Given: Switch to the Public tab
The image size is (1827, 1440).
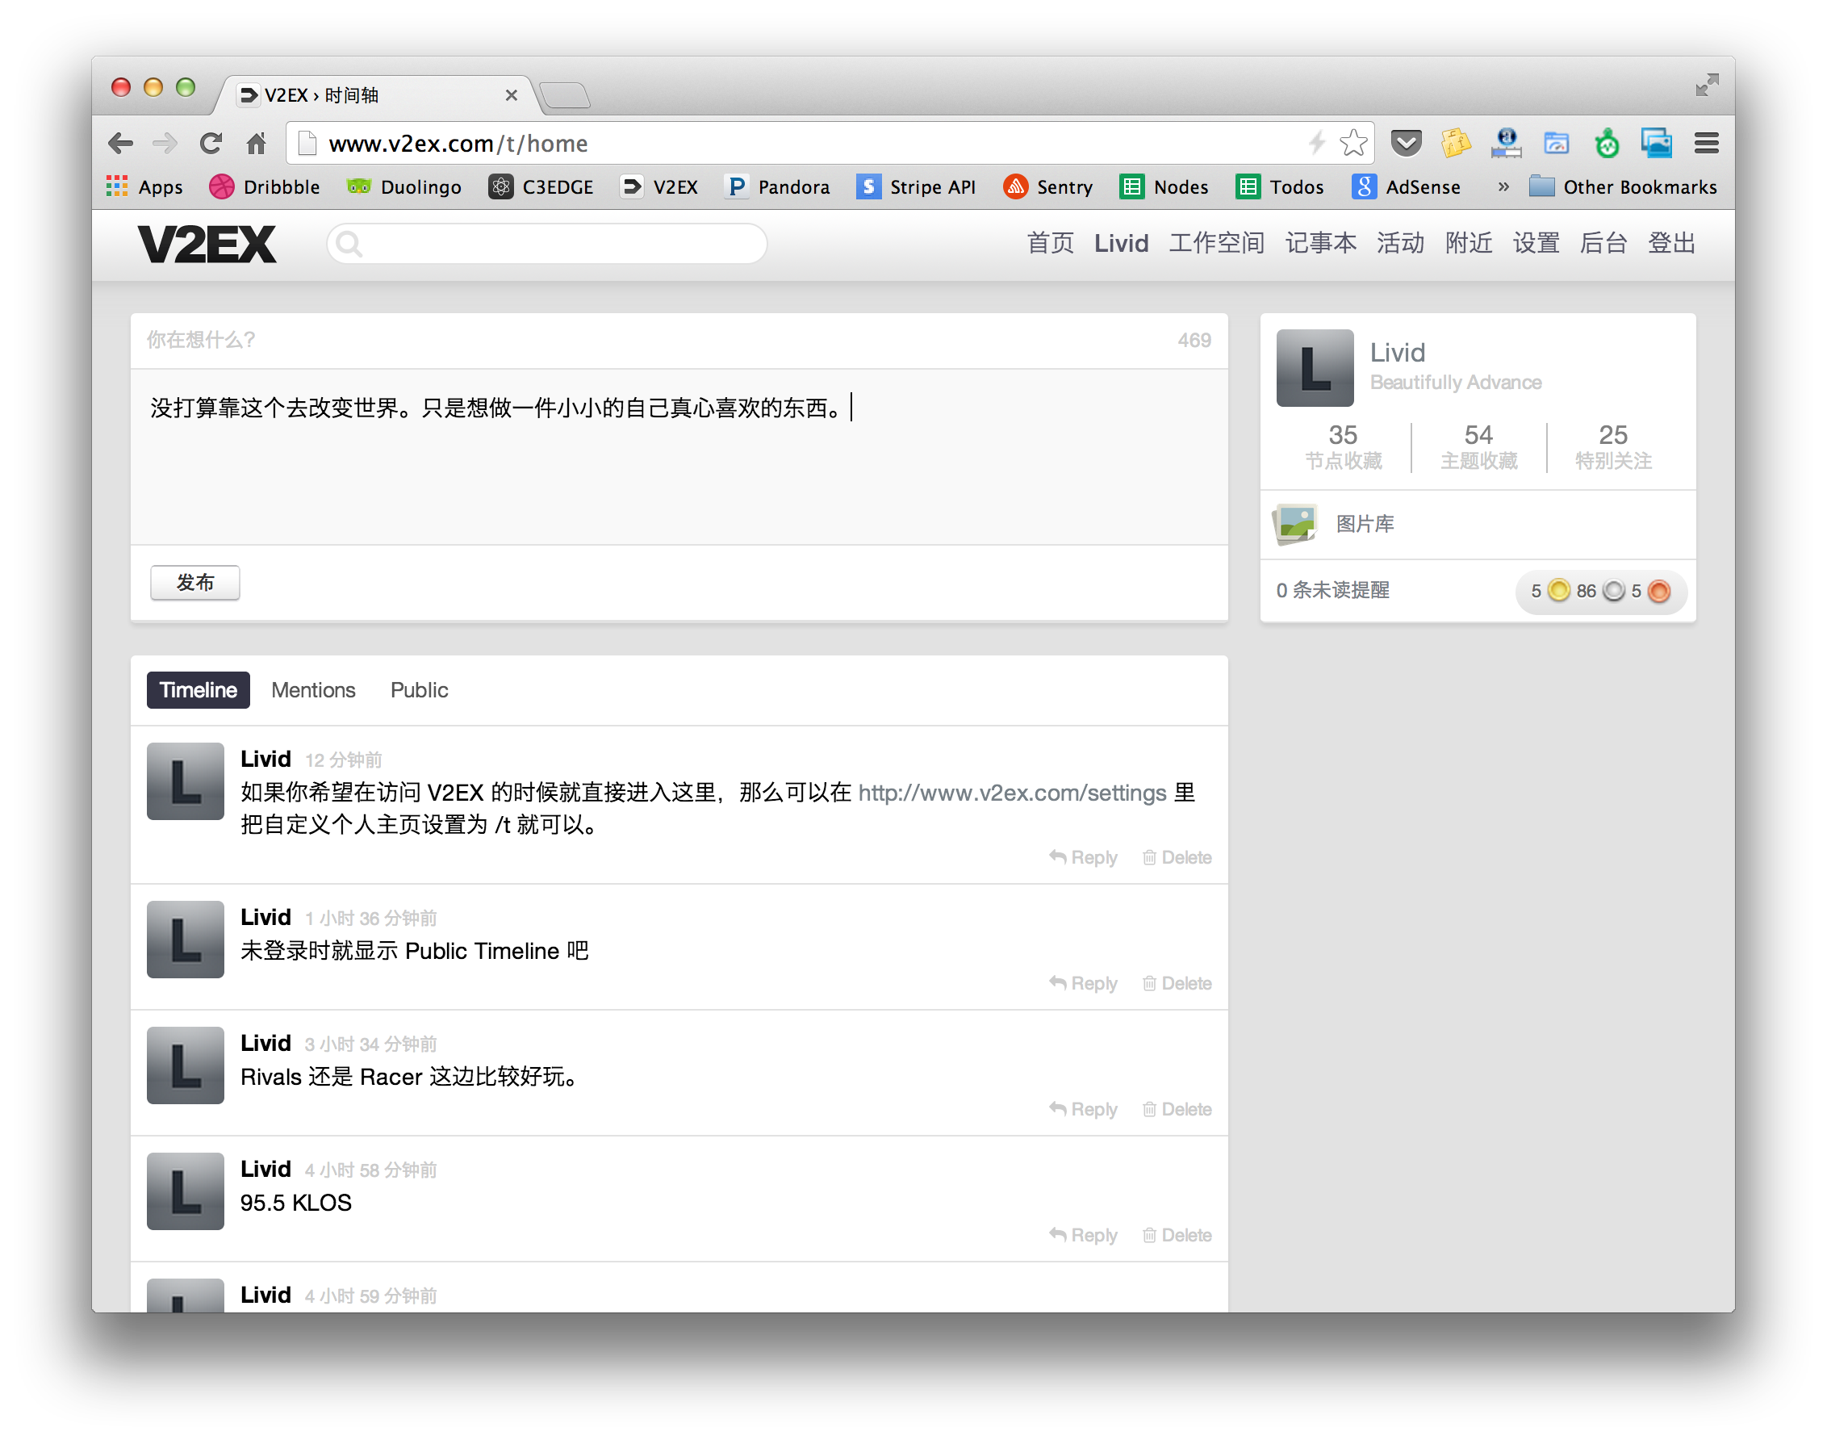Looking at the screenshot, I should pos(419,690).
